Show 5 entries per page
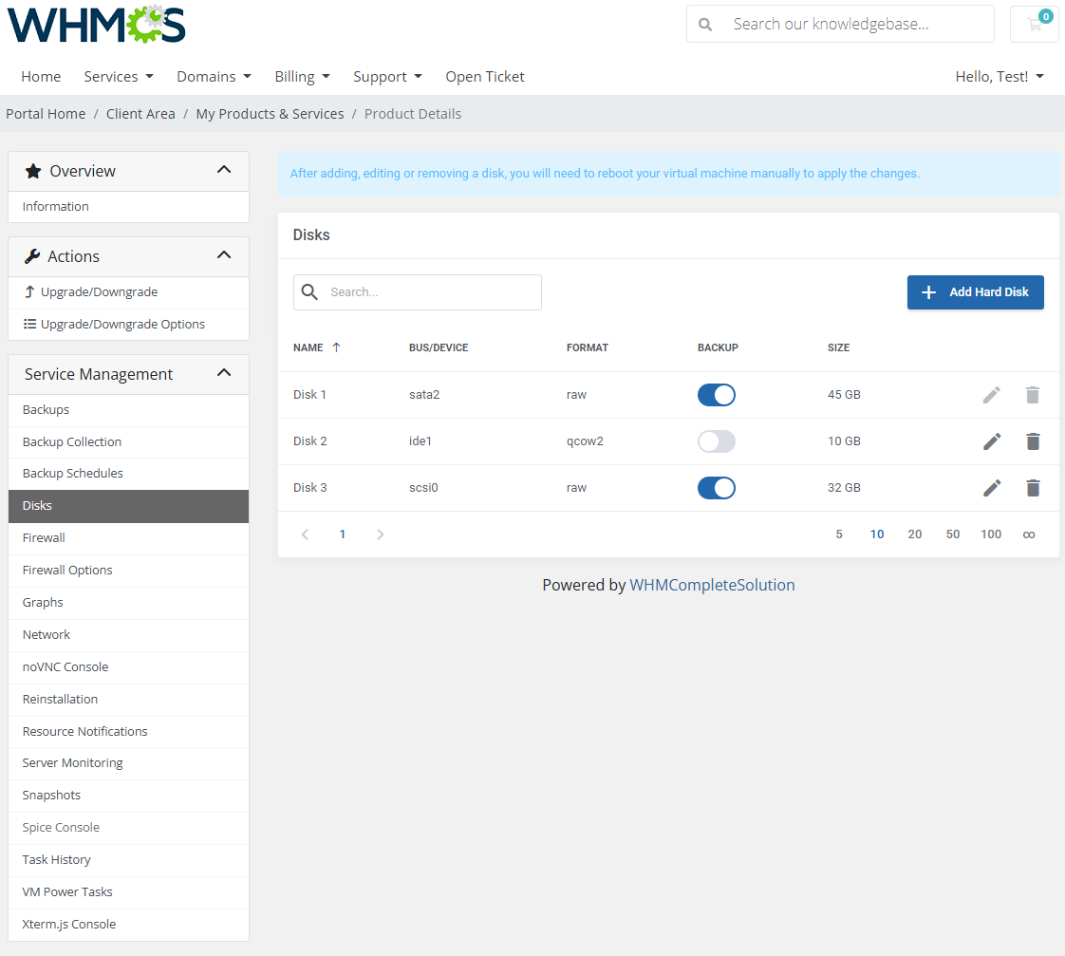The width and height of the screenshot is (1065, 956). [x=839, y=534]
